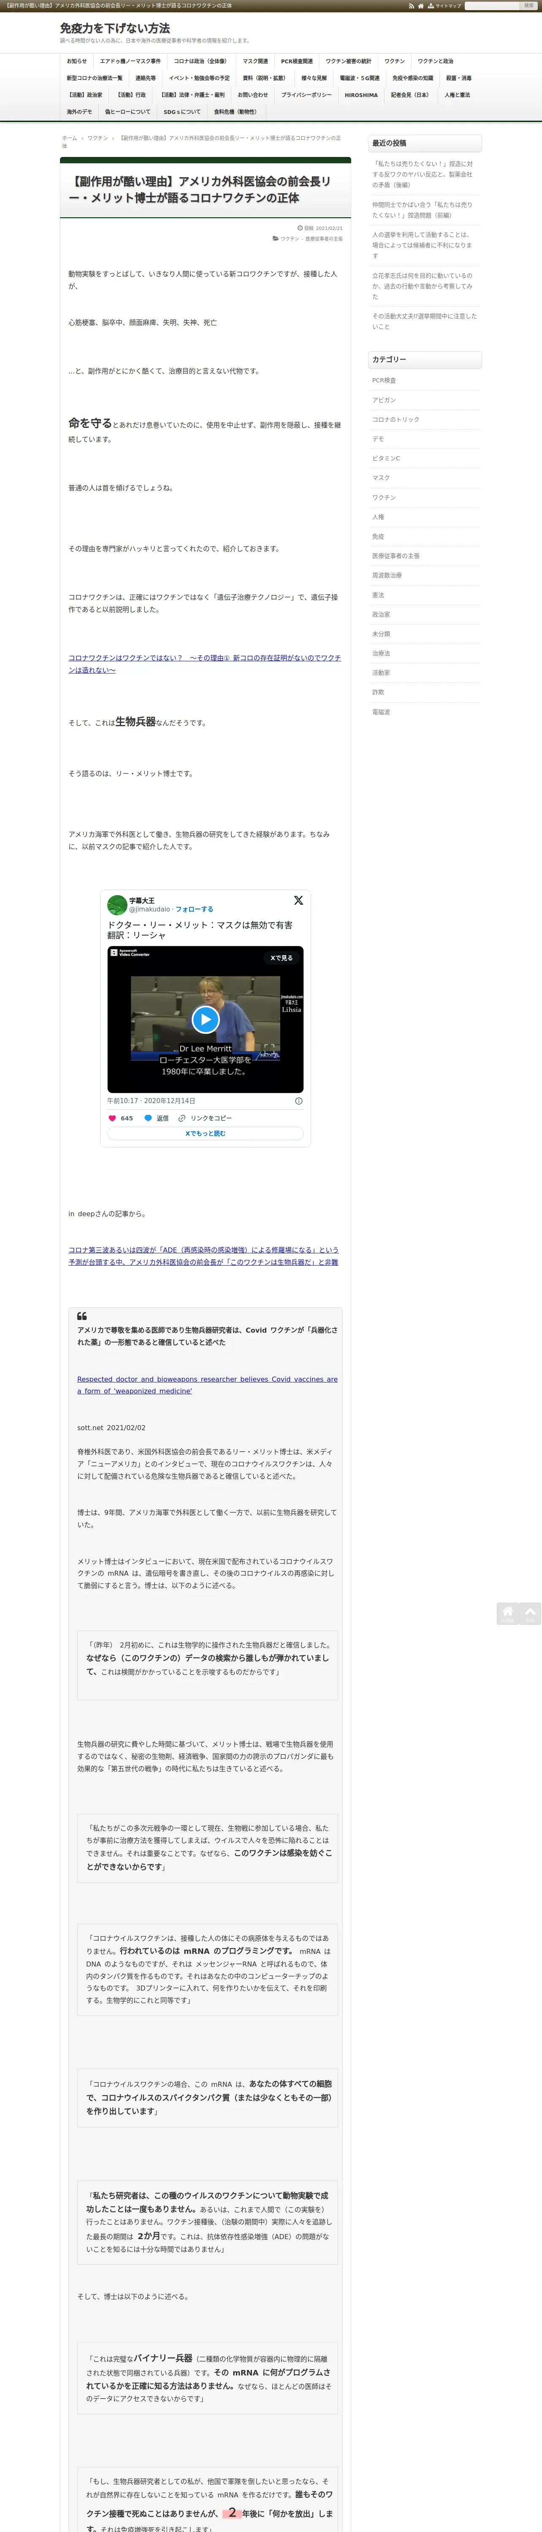Open the プライバシーポリシー menu item
The image size is (542, 2532).
pyautogui.click(x=307, y=95)
